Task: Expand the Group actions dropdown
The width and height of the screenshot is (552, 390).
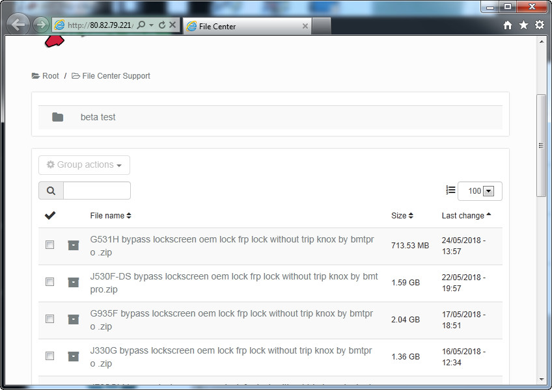Action: pyautogui.click(x=84, y=165)
